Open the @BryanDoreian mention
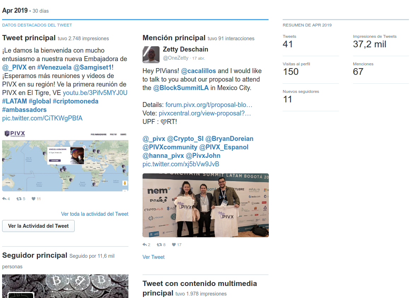 tap(229, 139)
